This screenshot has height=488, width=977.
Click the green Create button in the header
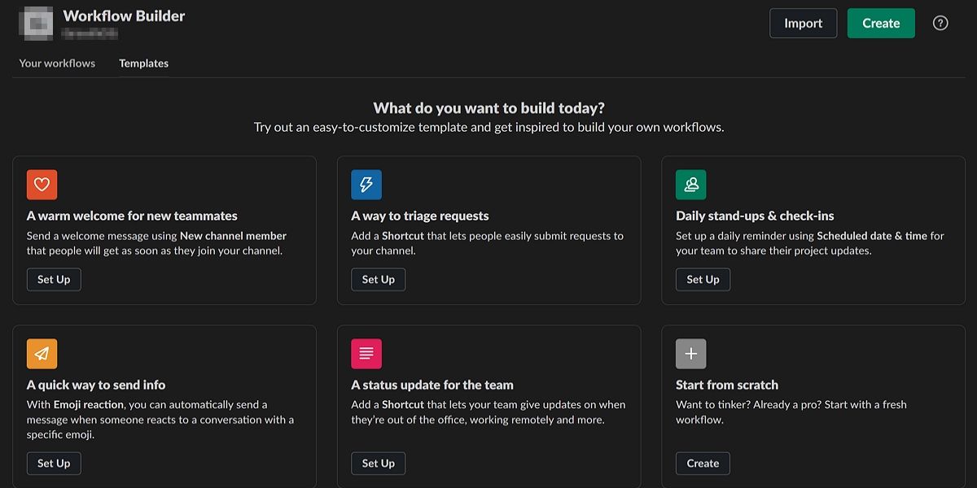[x=881, y=23]
